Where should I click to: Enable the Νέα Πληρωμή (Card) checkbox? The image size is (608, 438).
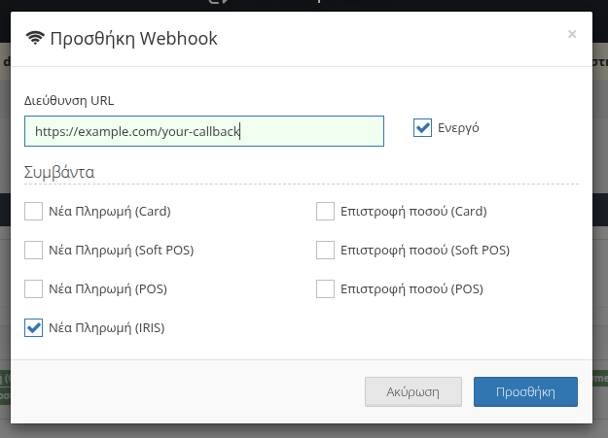34,211
